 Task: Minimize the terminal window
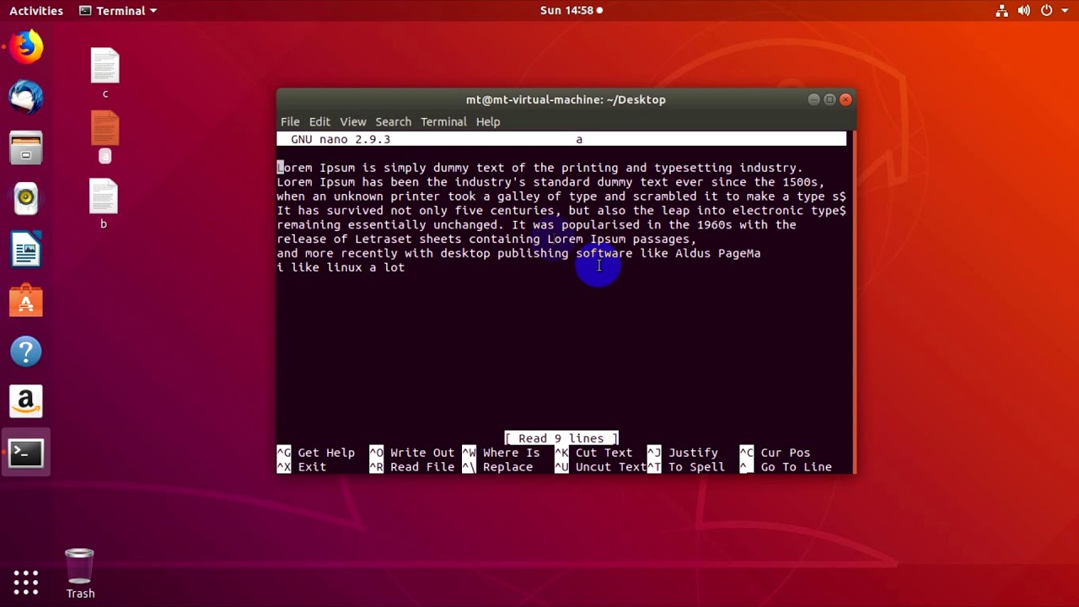(x=813, y=99)
